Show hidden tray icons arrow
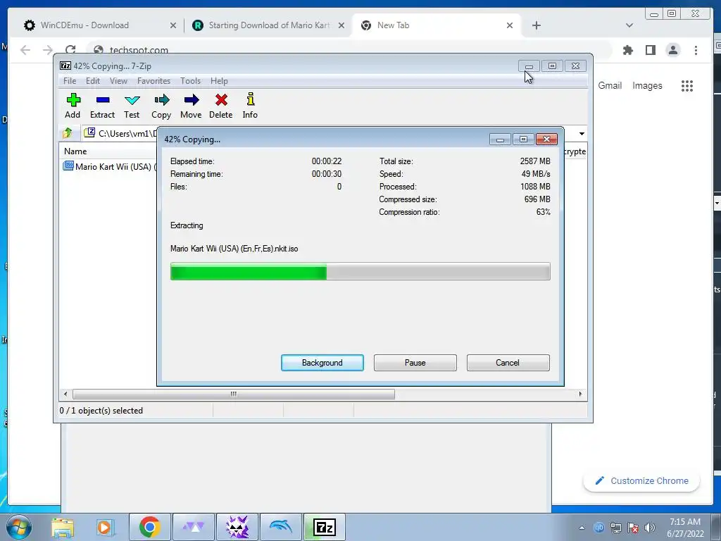The height and width of the screenshot is (541, 721). [x=582, y=528]
